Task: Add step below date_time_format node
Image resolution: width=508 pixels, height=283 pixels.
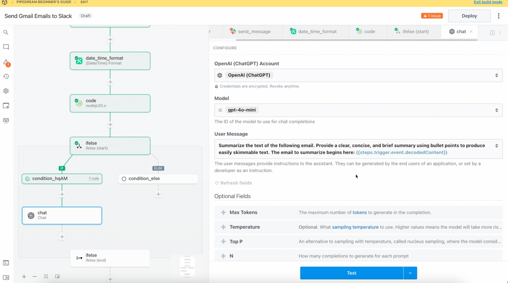Action: [x=110, y=82]
